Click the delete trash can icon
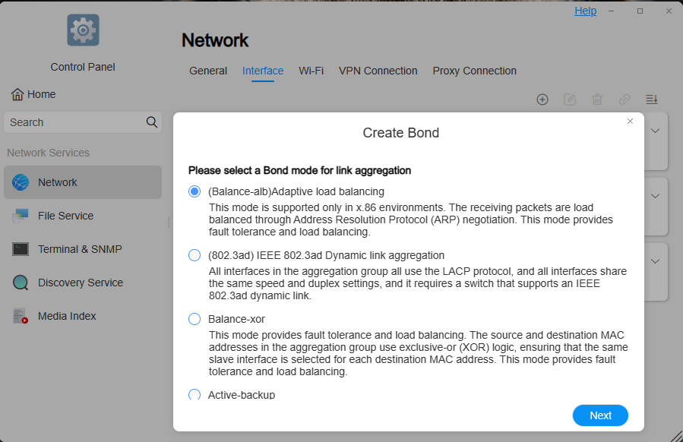 coord(597,99)
